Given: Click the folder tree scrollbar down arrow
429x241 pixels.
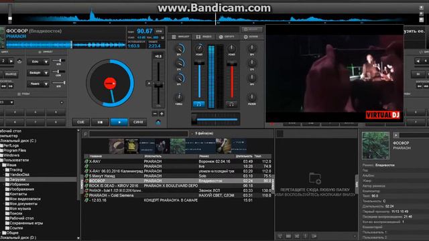Looking at the screenshot, I should click(x=78, y=238).
